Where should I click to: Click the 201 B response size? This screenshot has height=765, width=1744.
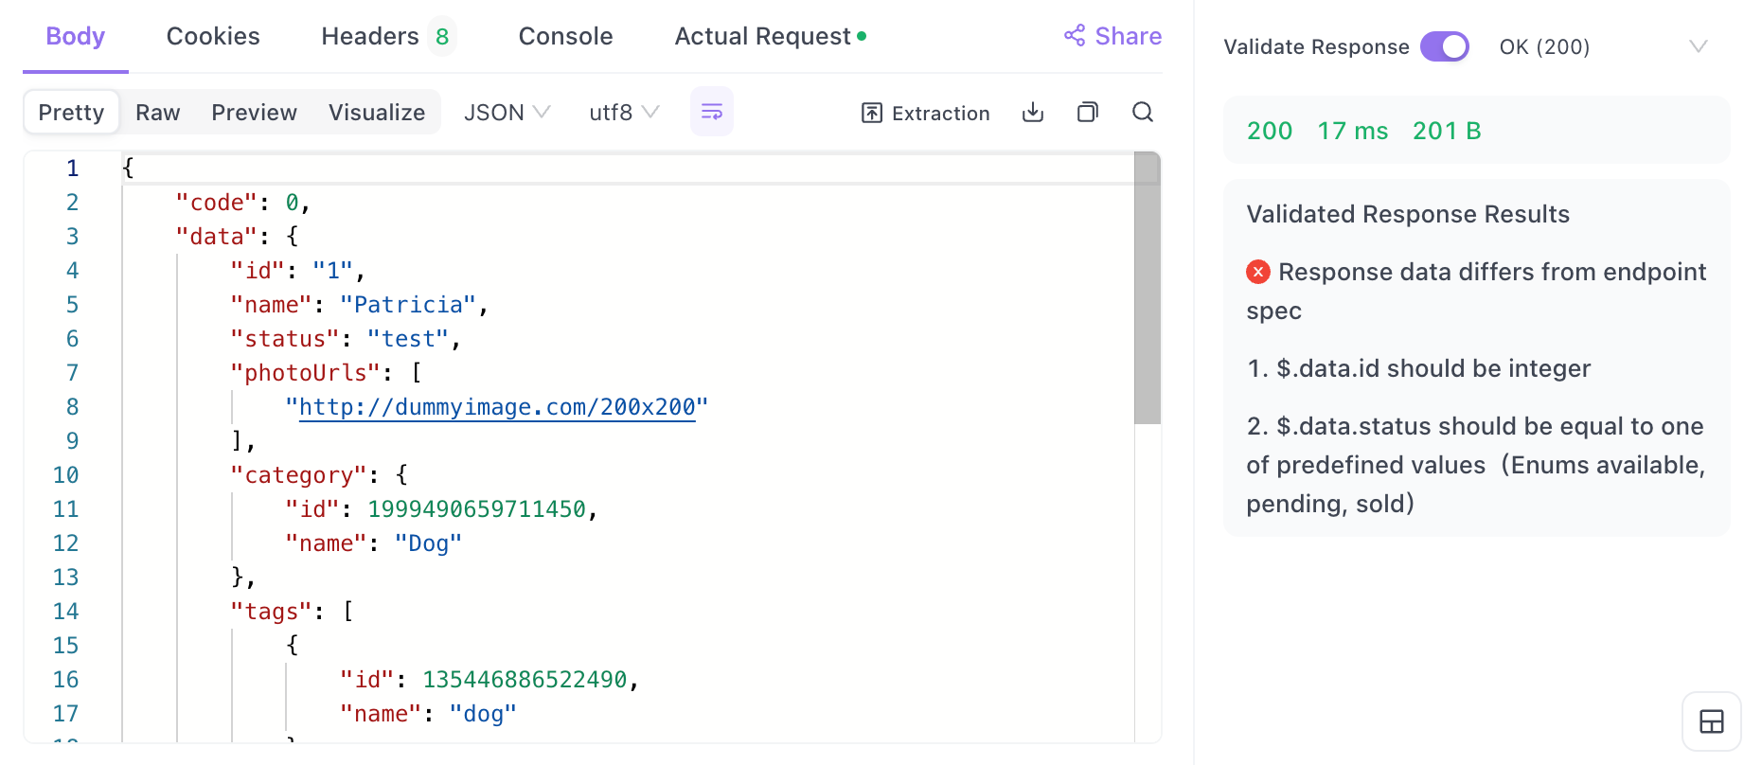(1447, 131)
